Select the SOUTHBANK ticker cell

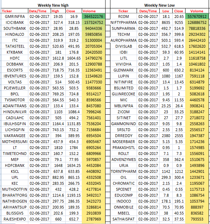tap(15, 28)
